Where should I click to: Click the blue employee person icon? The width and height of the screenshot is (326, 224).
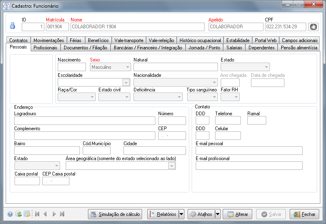click(12, 26)
